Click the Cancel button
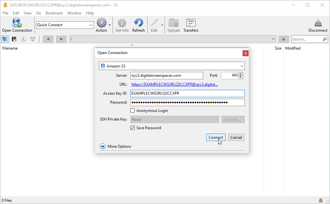 (236, 137)
